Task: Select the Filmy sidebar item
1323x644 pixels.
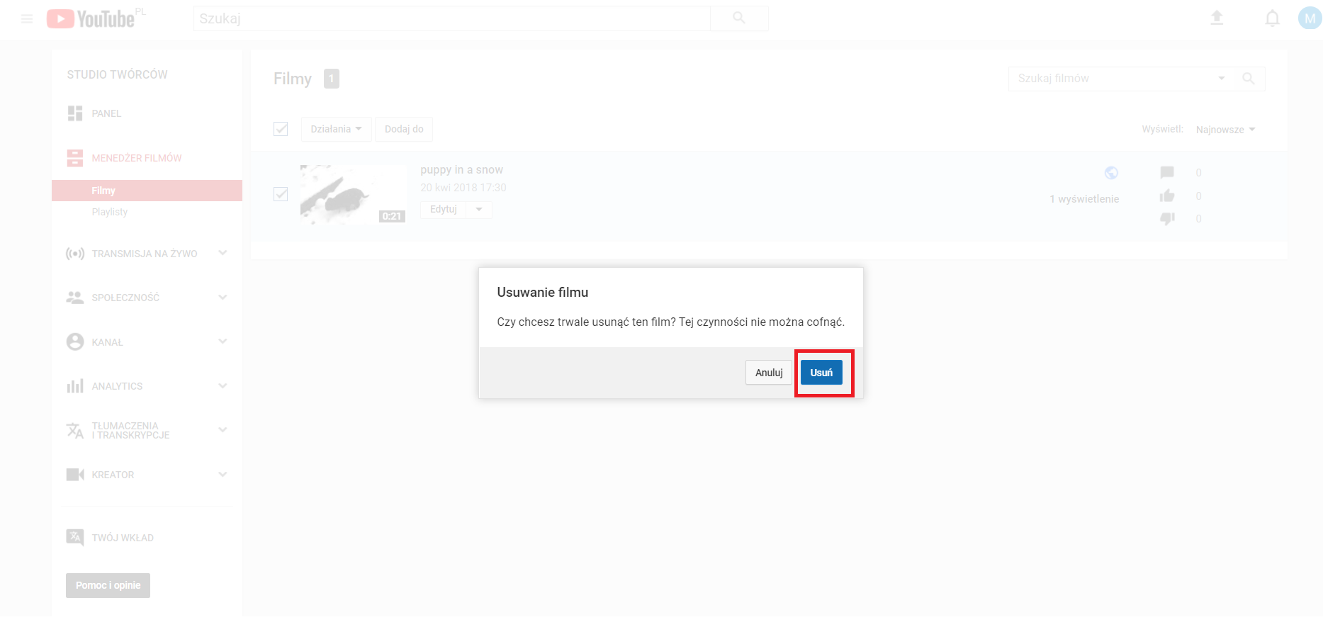Action: coord(147,191)
